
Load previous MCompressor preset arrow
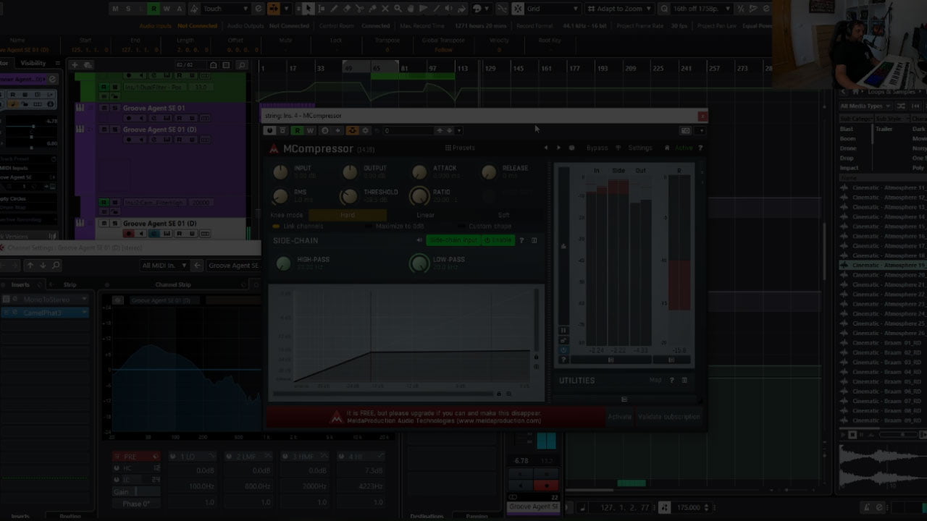coord(546,148)
